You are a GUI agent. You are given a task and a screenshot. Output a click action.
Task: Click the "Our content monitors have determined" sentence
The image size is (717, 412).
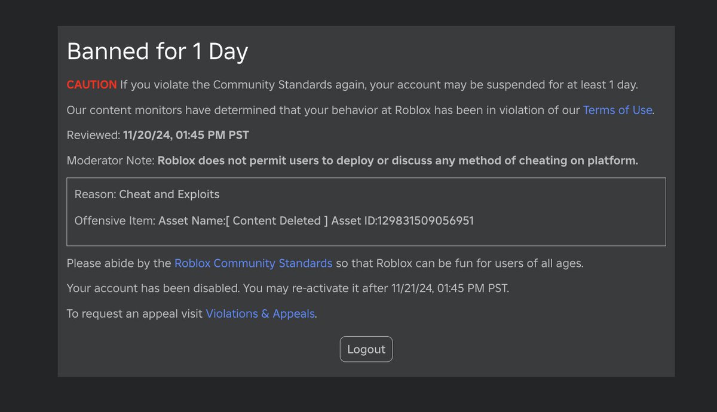(361, 110)
